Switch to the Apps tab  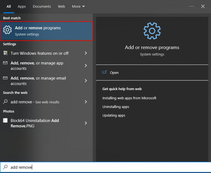(22, 6)
